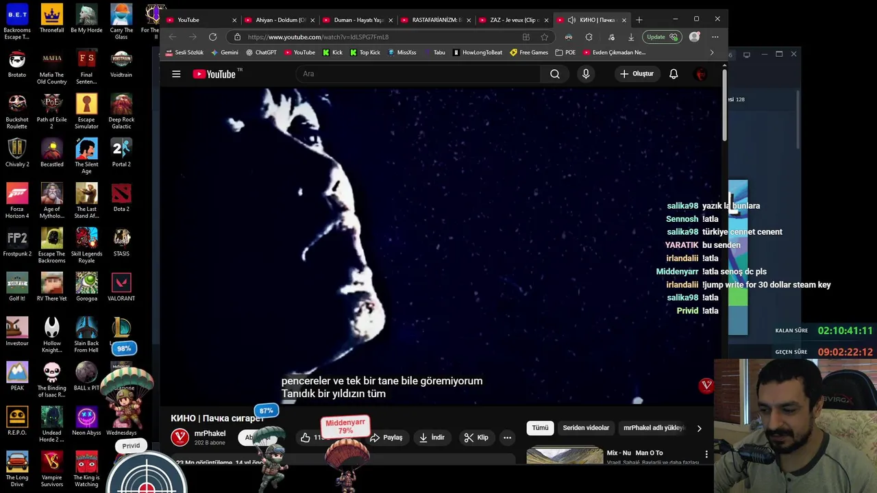The width and height of the screenshot is (877, 493).
Task: Launch Dota 2 desktop shortcut
Action: click(x=121, y=198)
